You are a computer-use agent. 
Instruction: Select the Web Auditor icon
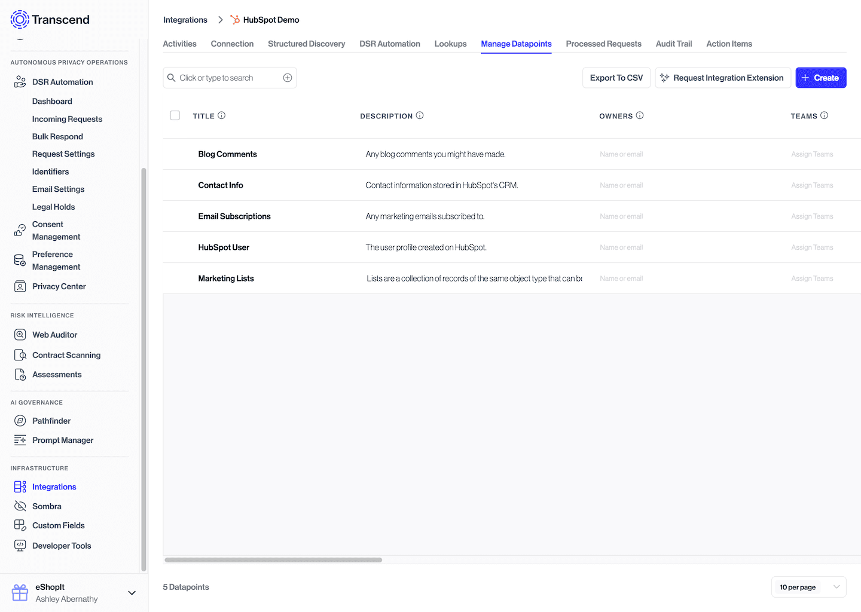point(20,334)
